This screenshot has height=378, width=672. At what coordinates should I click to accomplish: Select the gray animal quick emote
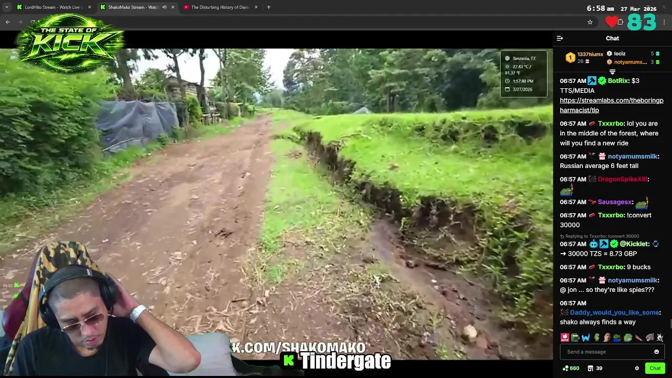tap(649, 338)
